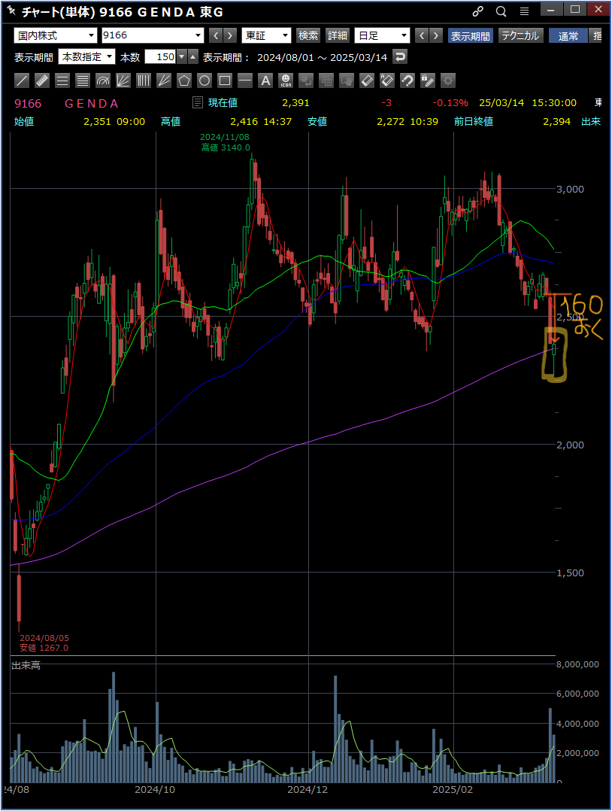612x811 pixels.
Task: Click the 2024/11/08 高値 3140.0 marker
Action: 226,142
